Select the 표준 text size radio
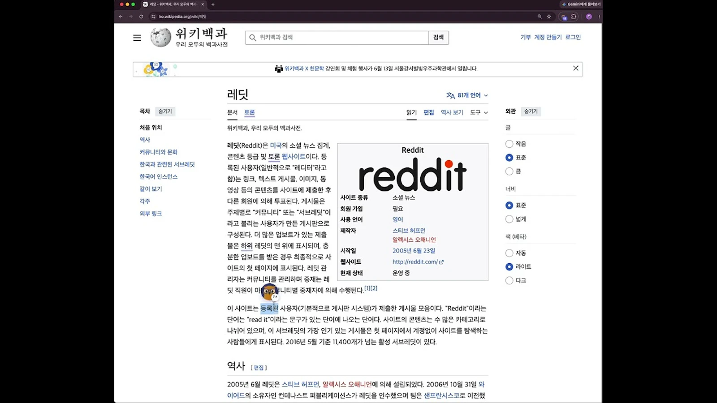Image resolution: width=717 pixels, height=403 pixels. point(509,158)
